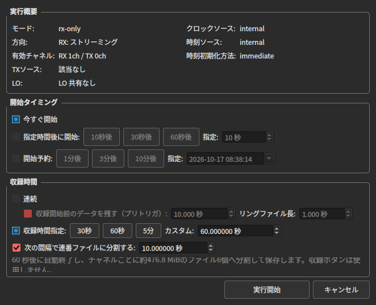Screen dimensions: 376x305
Task: Decrease the リングファイル長 value
Action: point(348,216)
